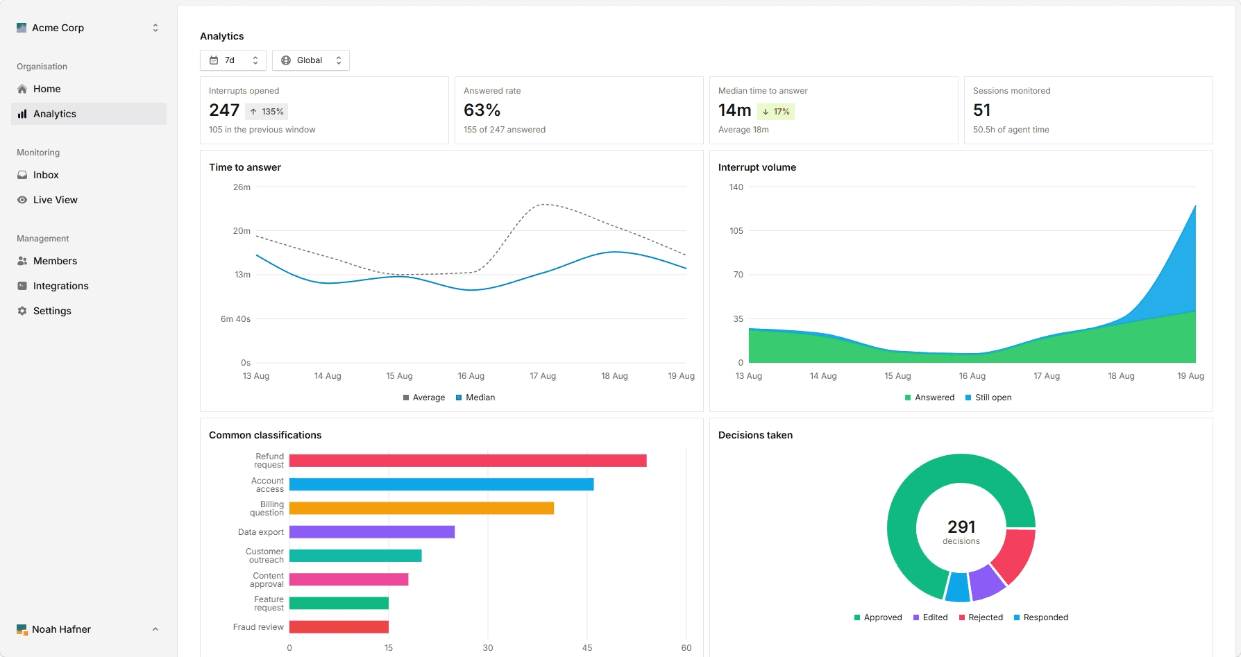Click the Common classifications heading
1241x657 pixels.
tap(265, 435)
